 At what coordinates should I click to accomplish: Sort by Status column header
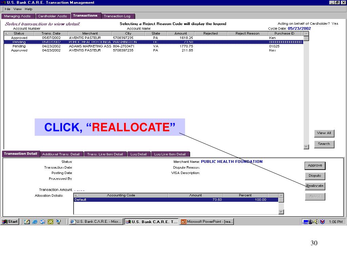pyautogui.click(x=19, y=34)
